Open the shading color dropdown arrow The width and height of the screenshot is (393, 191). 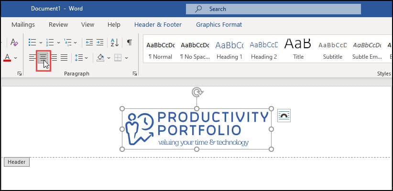pyautogui.click(x=109, y=58)
